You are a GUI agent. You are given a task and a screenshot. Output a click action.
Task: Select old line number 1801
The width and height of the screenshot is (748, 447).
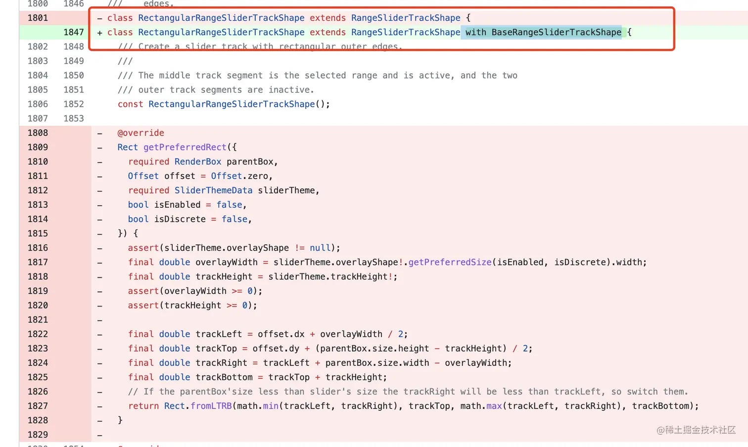pos(38,18)
